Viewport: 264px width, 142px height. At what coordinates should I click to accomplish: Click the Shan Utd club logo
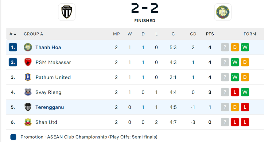pos(28,122)
